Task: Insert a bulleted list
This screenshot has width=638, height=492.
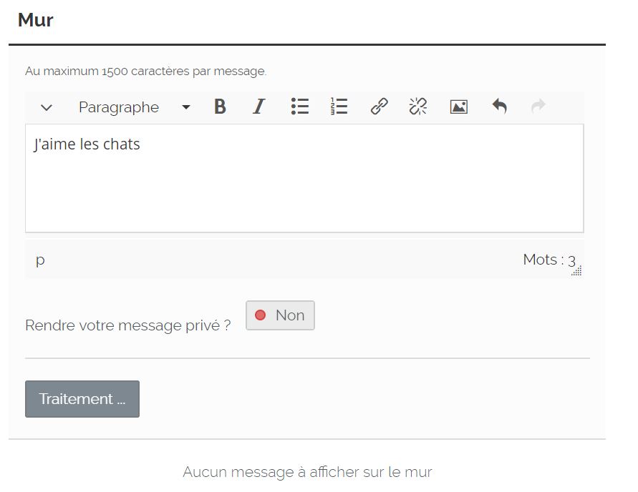Action: coord(299,107)
